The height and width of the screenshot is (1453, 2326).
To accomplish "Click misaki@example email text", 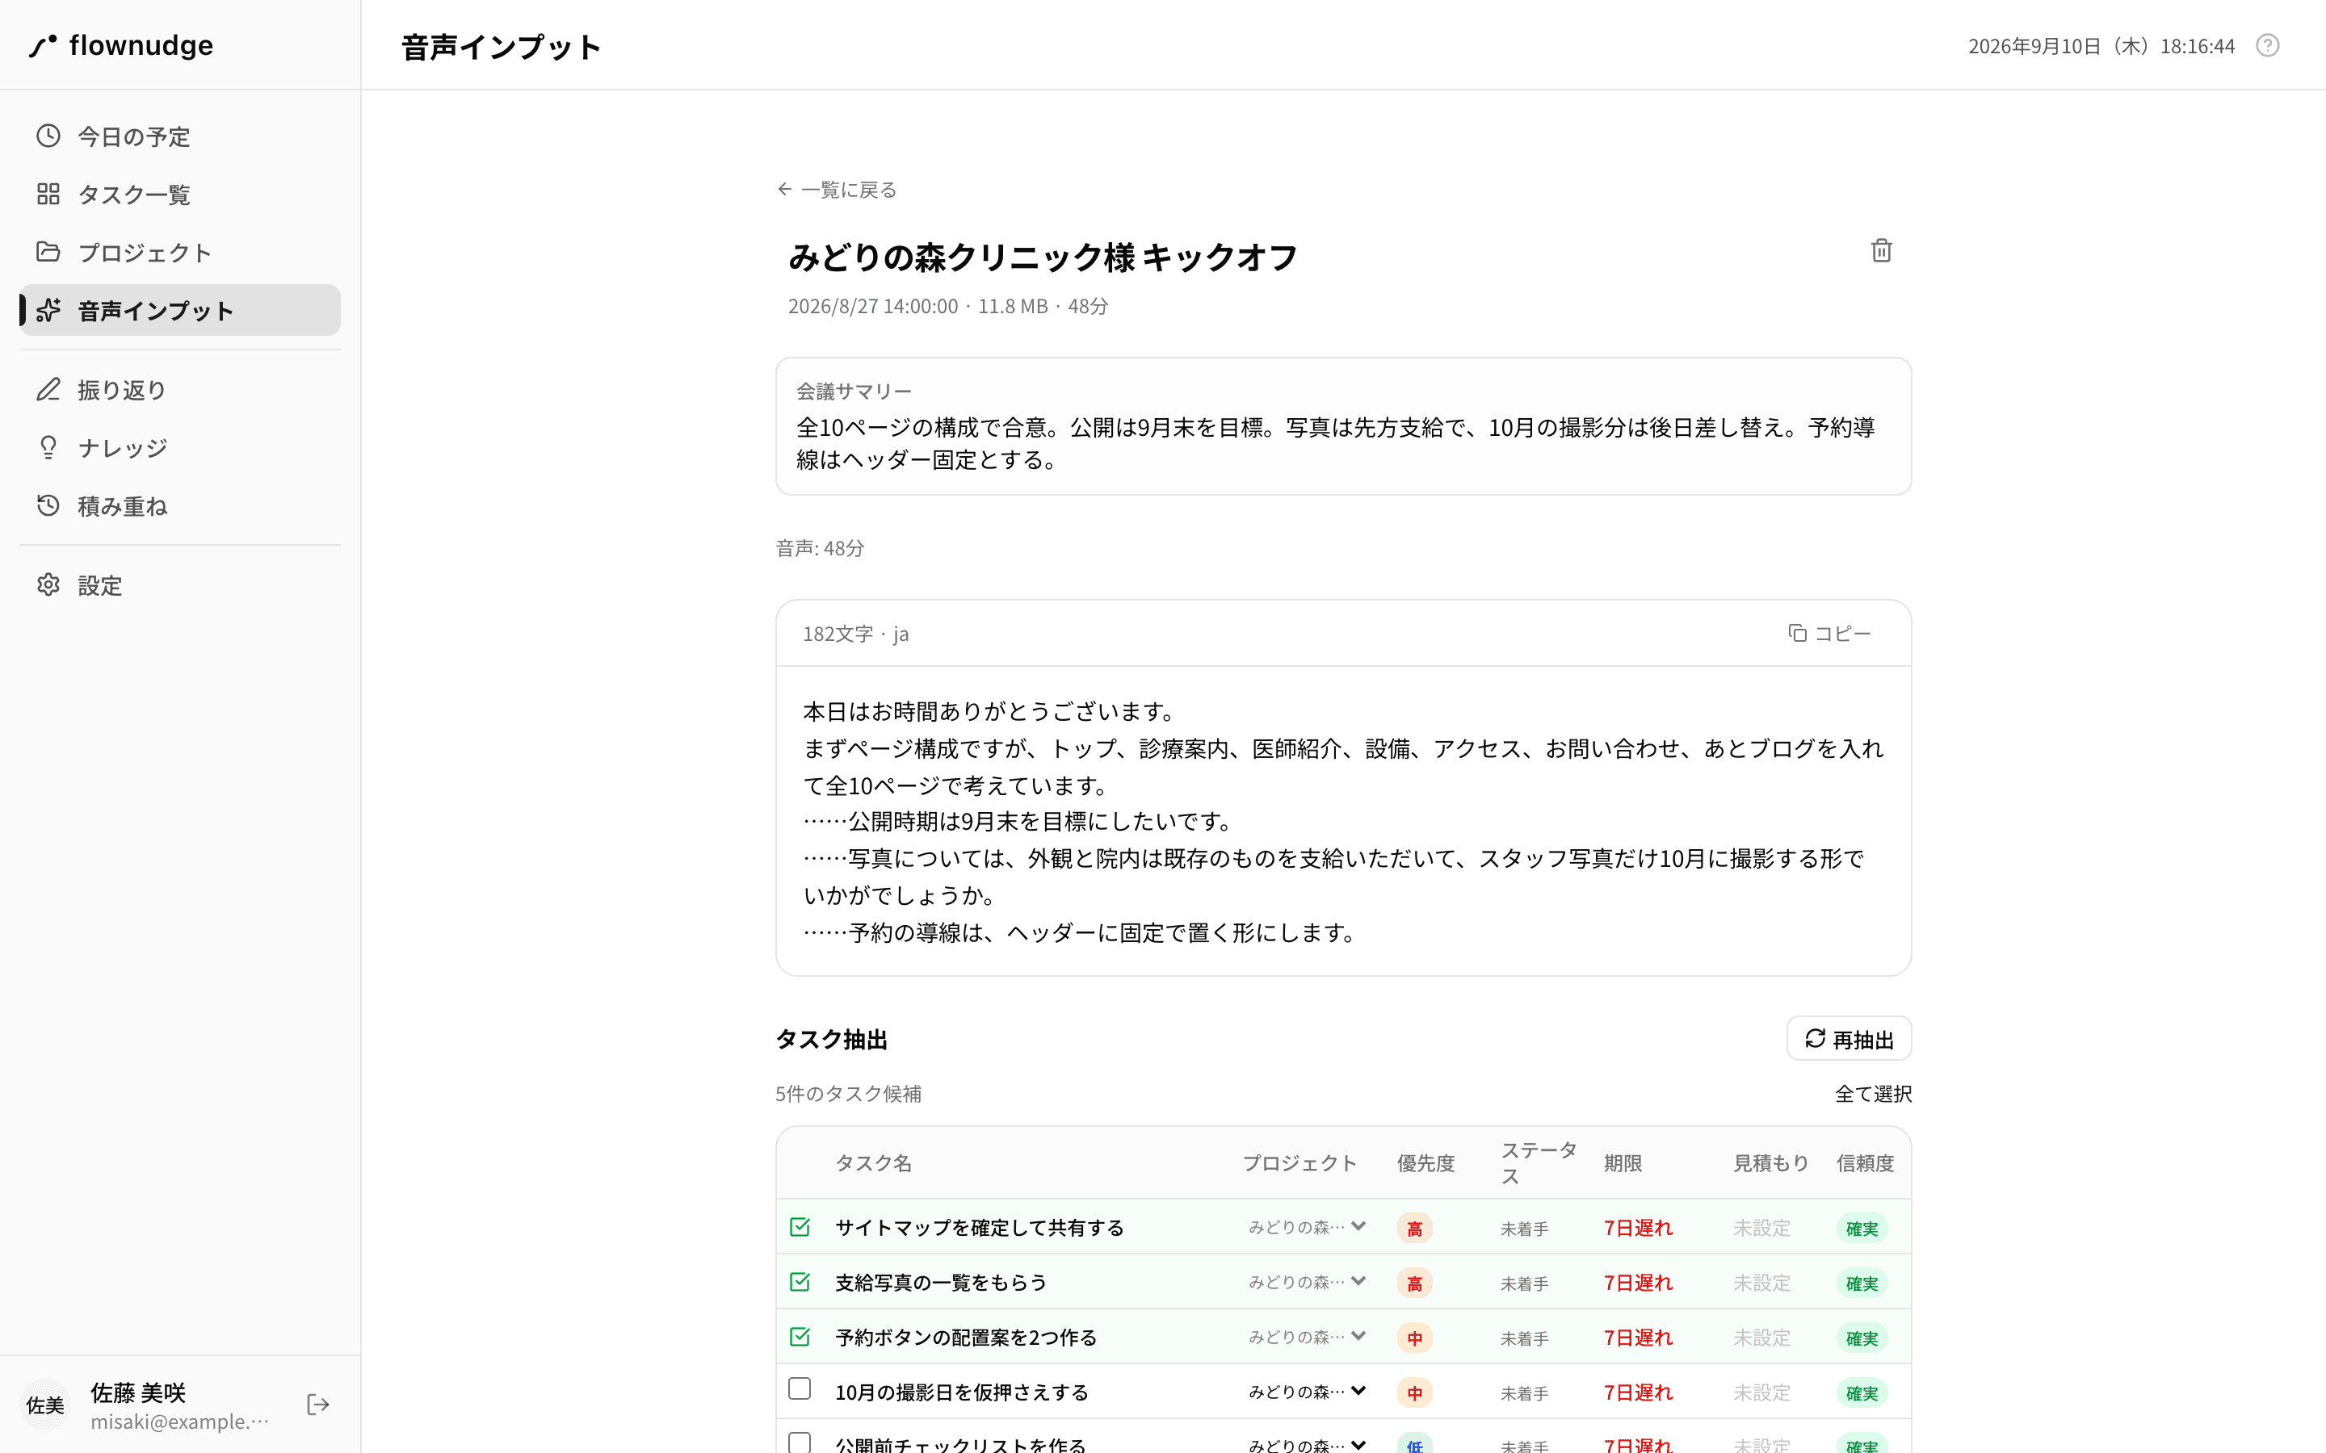I will (180, 1422).
